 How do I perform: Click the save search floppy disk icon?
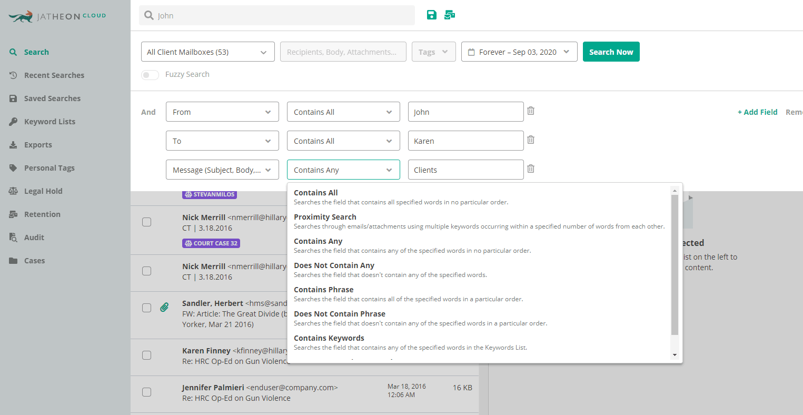[432, 15]
